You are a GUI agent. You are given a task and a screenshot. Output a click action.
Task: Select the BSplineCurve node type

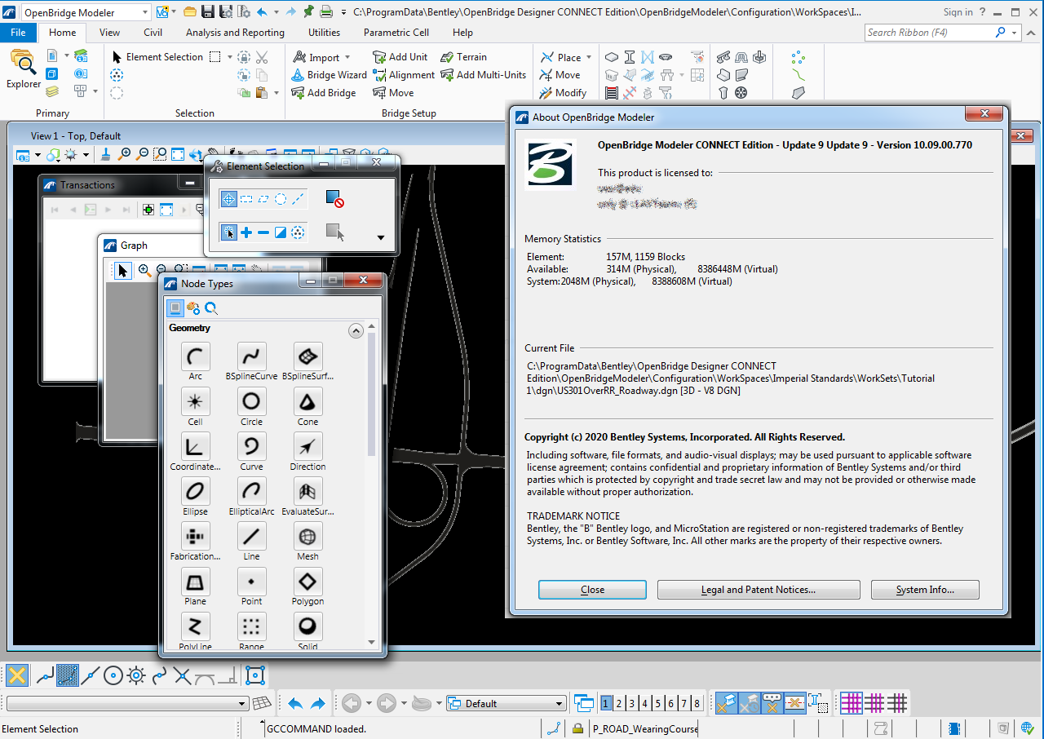click(x=252, y=357)
